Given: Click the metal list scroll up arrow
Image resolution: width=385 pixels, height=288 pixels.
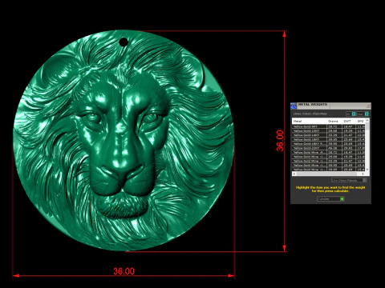Looking at the screenshot, I should (x=367, y=121).
